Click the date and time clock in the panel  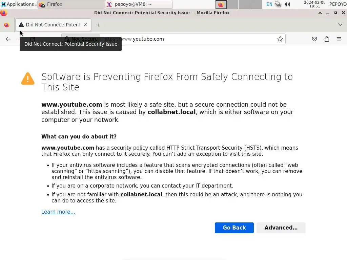tap(314, 4)
